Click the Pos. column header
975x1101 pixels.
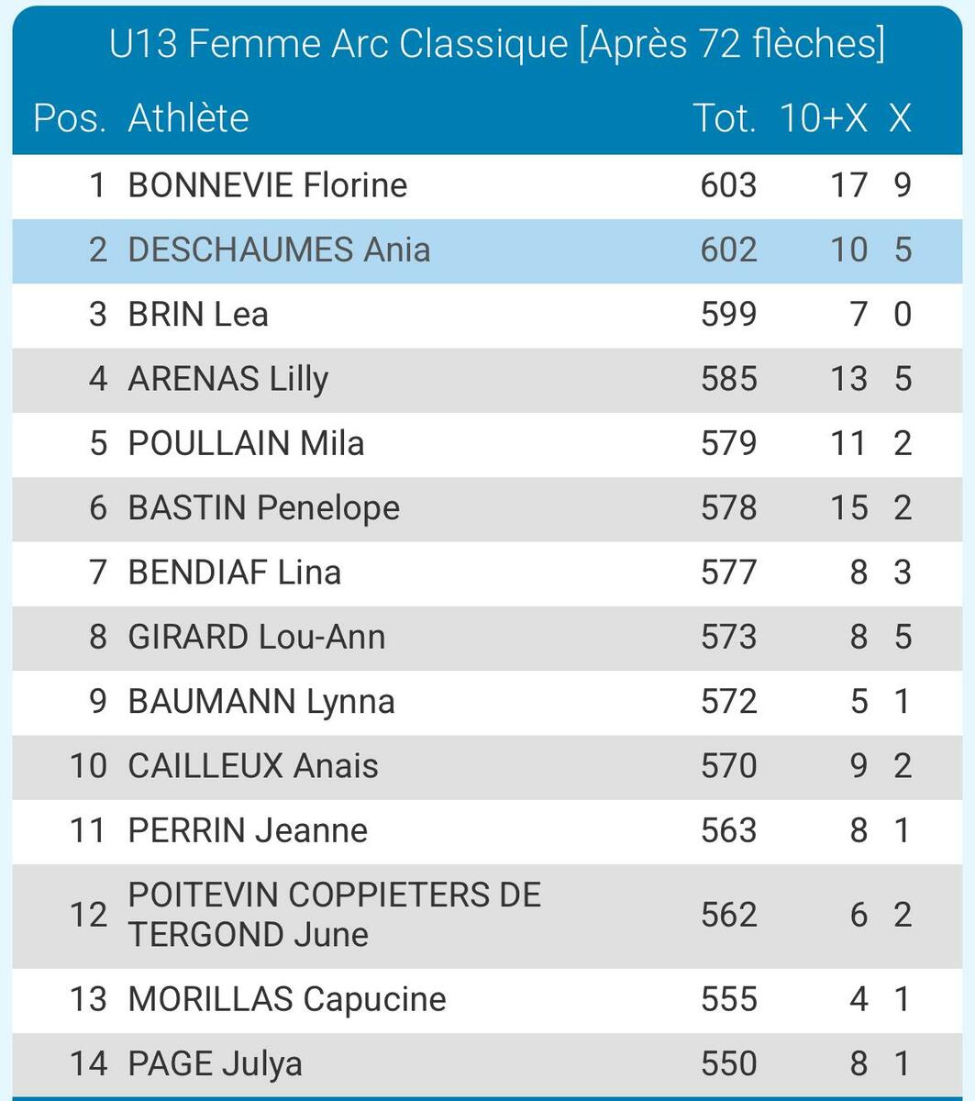click(69, 118)
